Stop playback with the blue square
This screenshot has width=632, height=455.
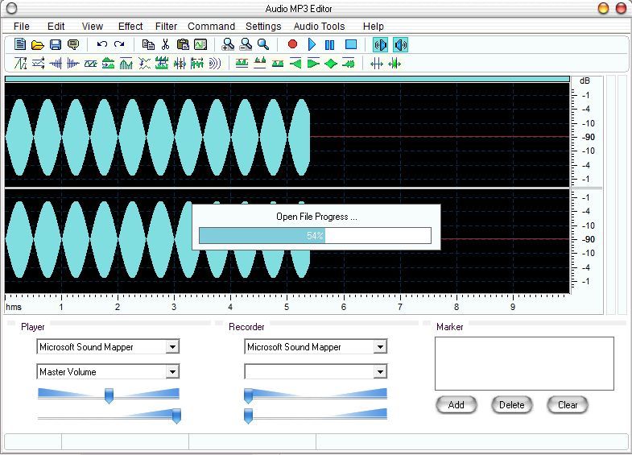(x=351, y=44)
